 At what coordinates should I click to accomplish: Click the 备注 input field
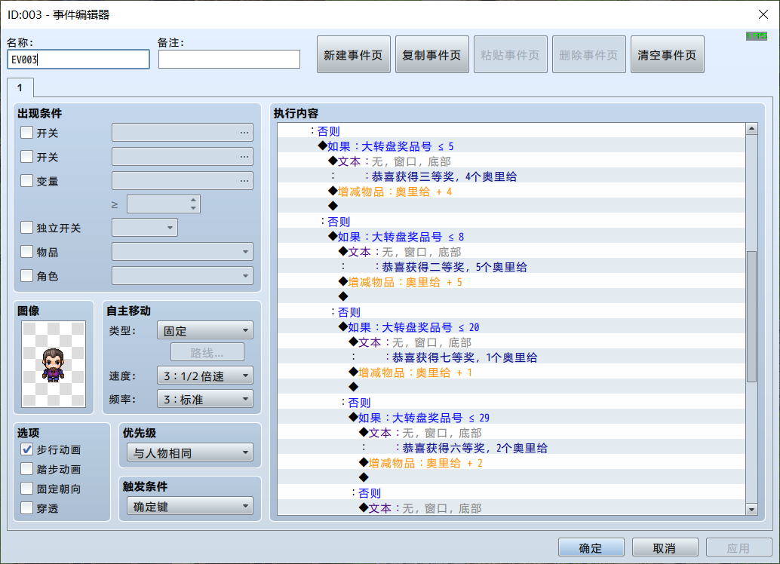click(x=229, y=59)
